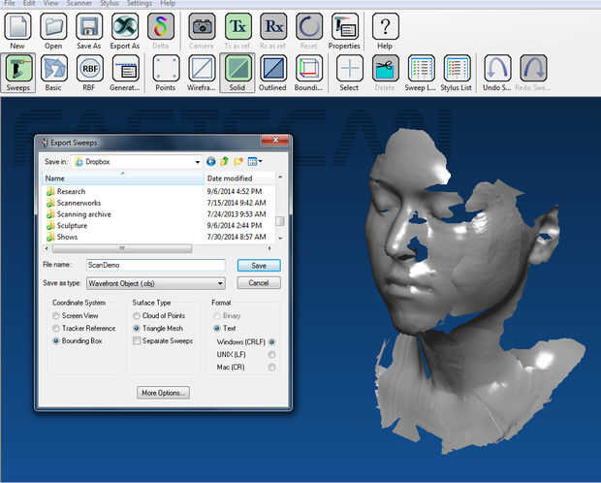601x483 pixels.
Task: Select UNIX (LF) line ending option
Action: coord(271,354)
